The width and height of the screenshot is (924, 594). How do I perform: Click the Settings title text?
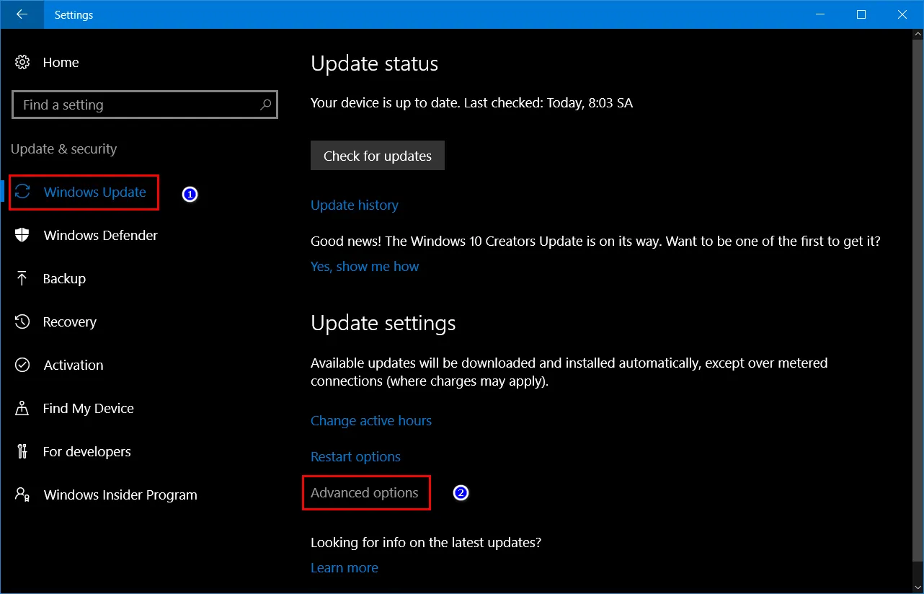(x=74, y=14)
